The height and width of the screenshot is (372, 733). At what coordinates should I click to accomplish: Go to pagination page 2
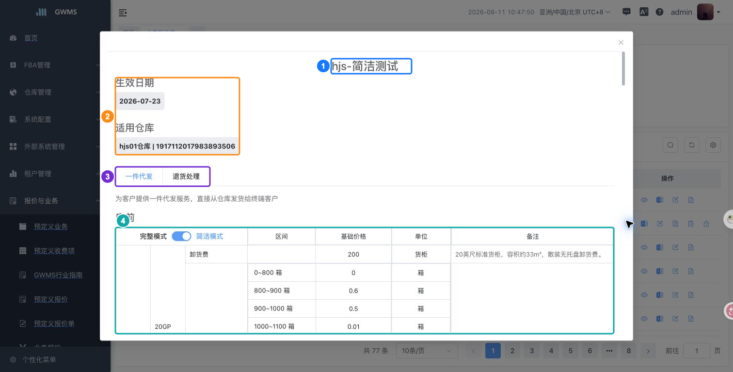(x=512, y=351)
